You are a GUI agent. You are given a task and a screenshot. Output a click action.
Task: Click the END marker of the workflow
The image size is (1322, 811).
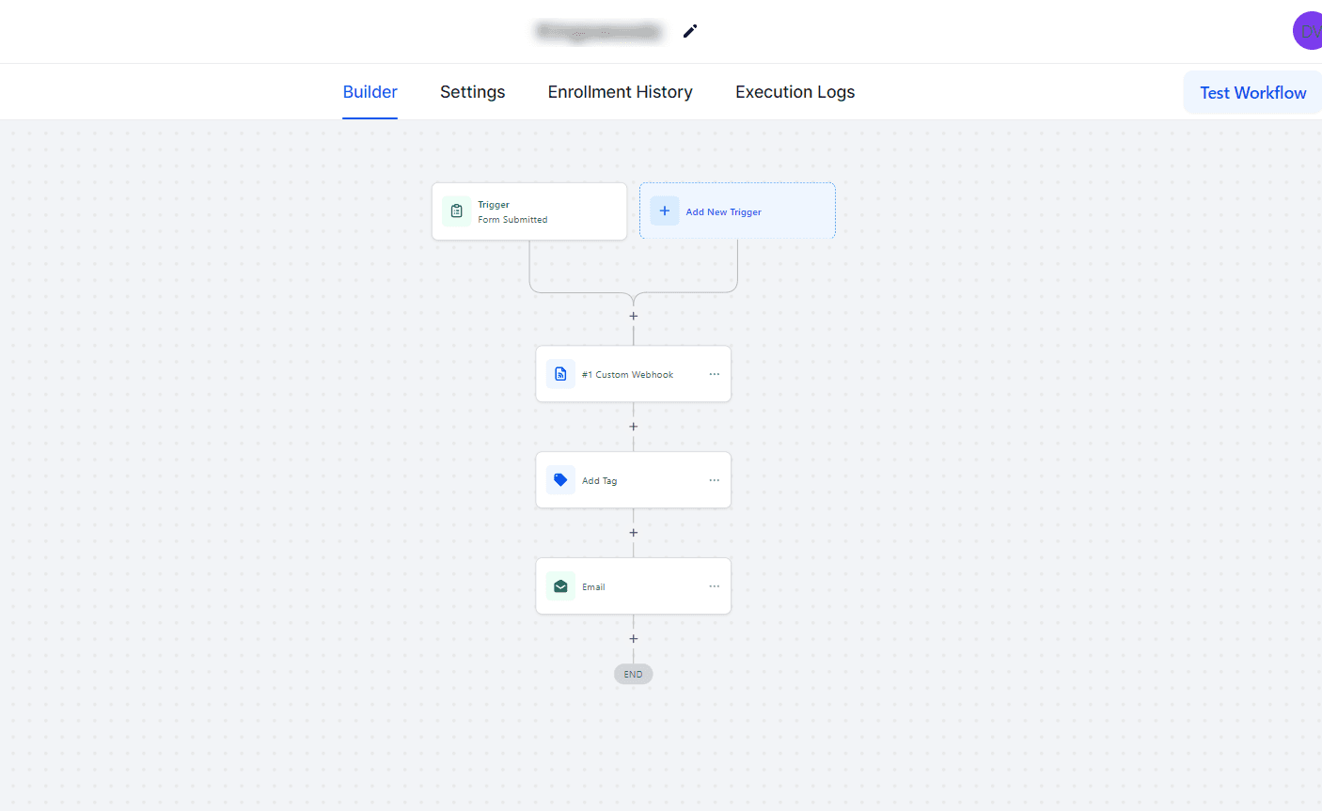click(x=634, y=674)
